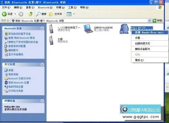Click the Bluetooth logo icon beside 我的 Bluetooth 位置
This screenshot has width=169, height=123.
6,83
